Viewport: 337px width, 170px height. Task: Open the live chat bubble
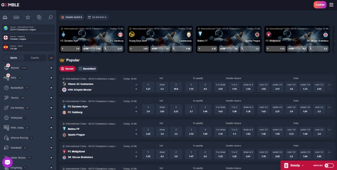(7, 162)
